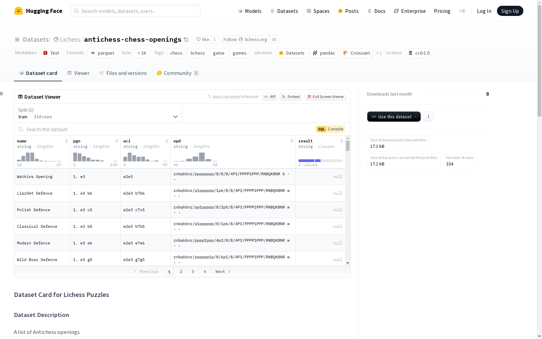Image resolution: width=542 pixels, height=339 pixels.
Task: Switch to the Community tab
Action: (178, 73)
